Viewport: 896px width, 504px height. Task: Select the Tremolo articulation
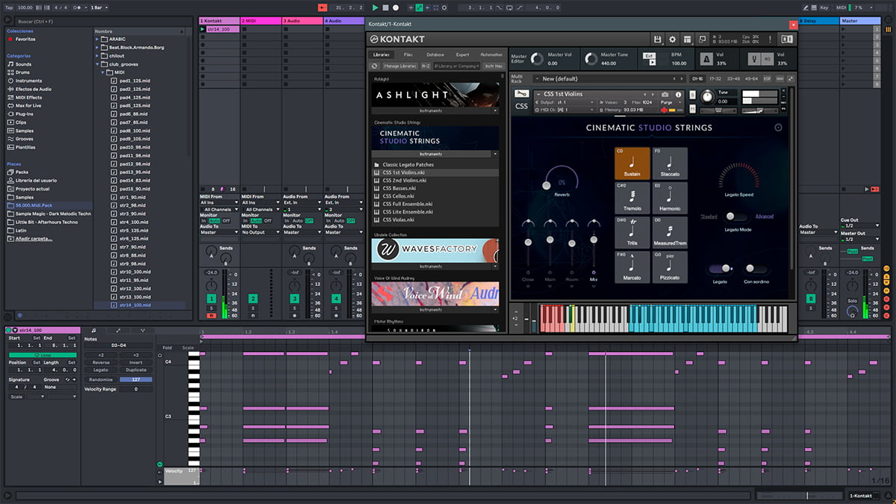tap(632, 198)
